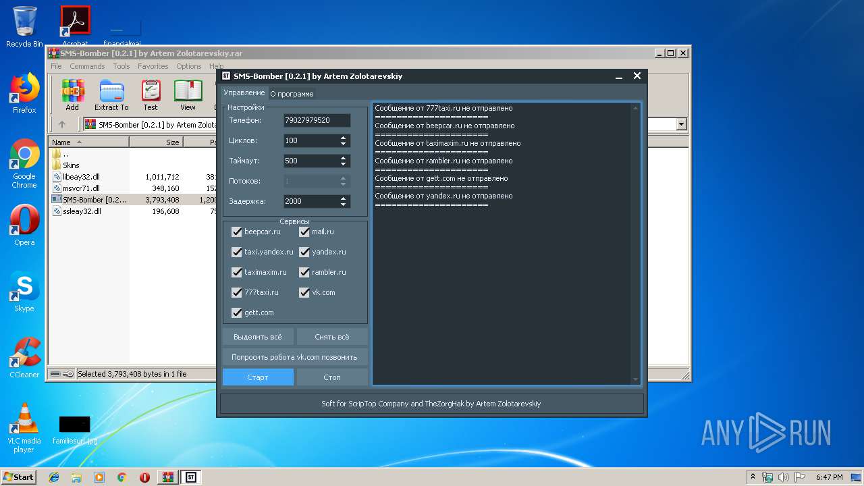Click the Add toolbar icon in WinRAR

[x=72, y=95]
